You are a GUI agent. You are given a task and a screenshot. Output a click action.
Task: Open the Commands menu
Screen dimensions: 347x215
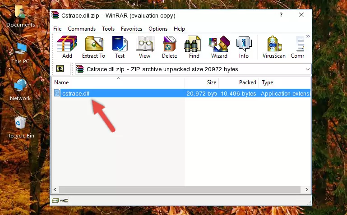click(x=82, y=29)
